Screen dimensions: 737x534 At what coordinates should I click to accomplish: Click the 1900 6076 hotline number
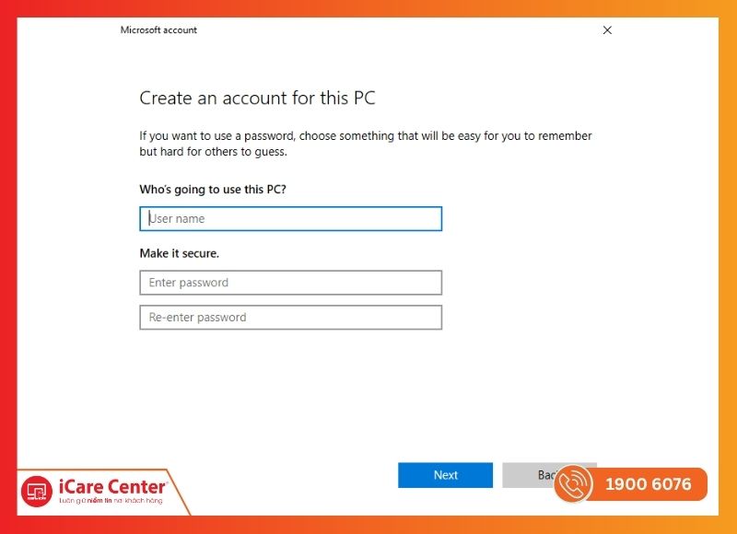tap(647, 484)
